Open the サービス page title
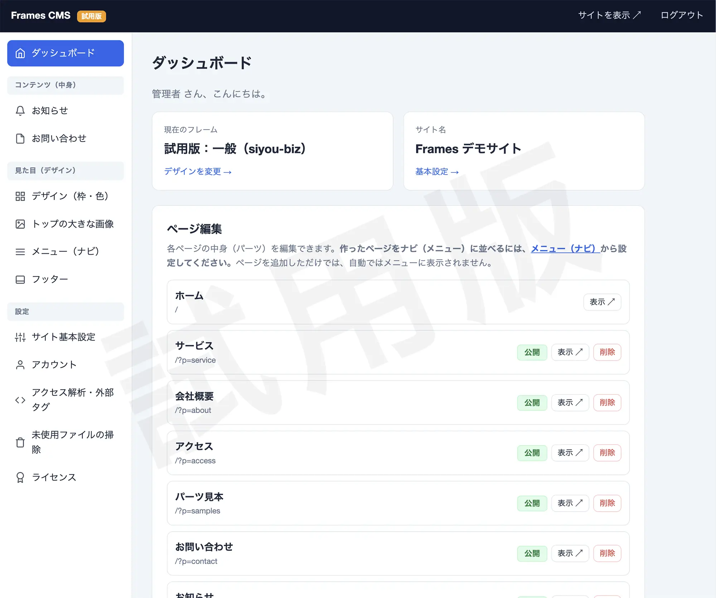This screenshot has height=598, width=716. tap(194, 346)
